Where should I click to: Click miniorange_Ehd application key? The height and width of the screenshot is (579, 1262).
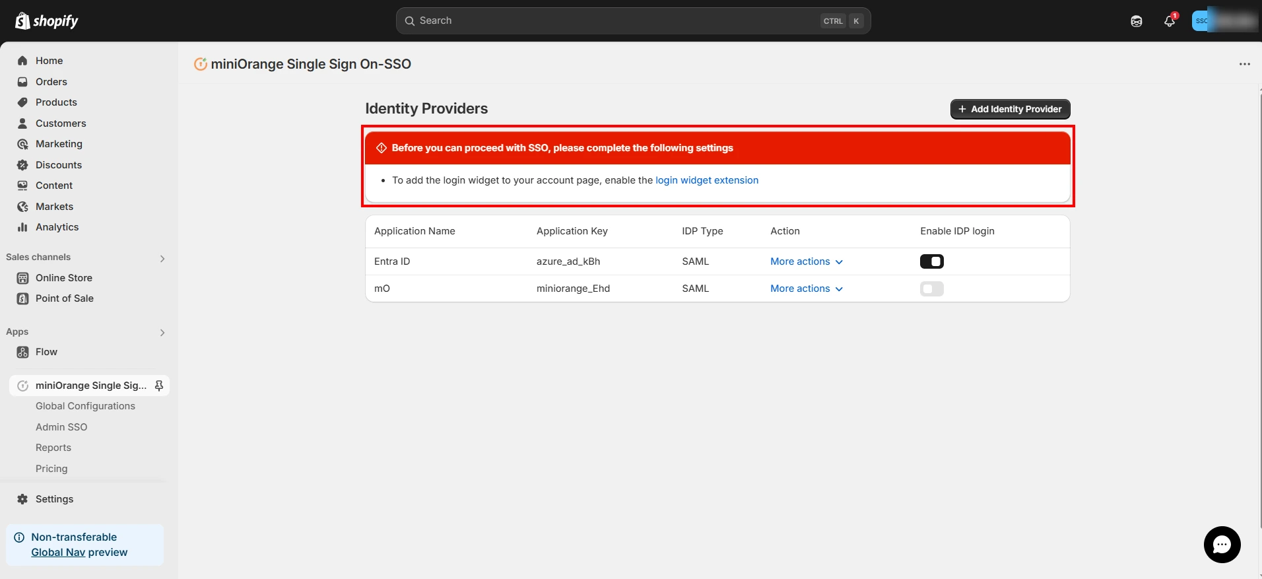(x=573, y=289)
